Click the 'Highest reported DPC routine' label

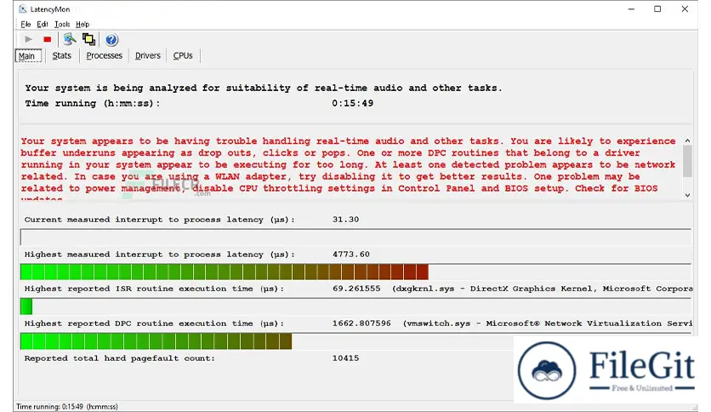click(154, 324)
